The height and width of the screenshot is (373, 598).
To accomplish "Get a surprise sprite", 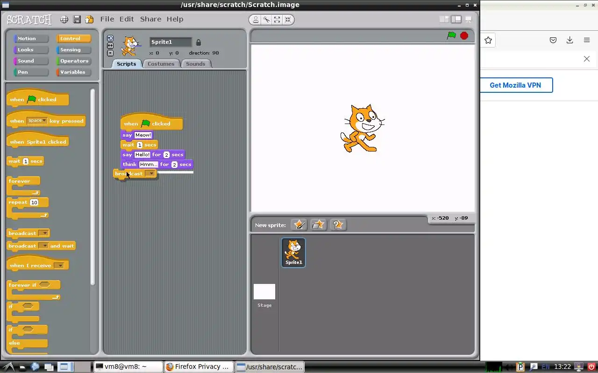I will click(338, 225).
